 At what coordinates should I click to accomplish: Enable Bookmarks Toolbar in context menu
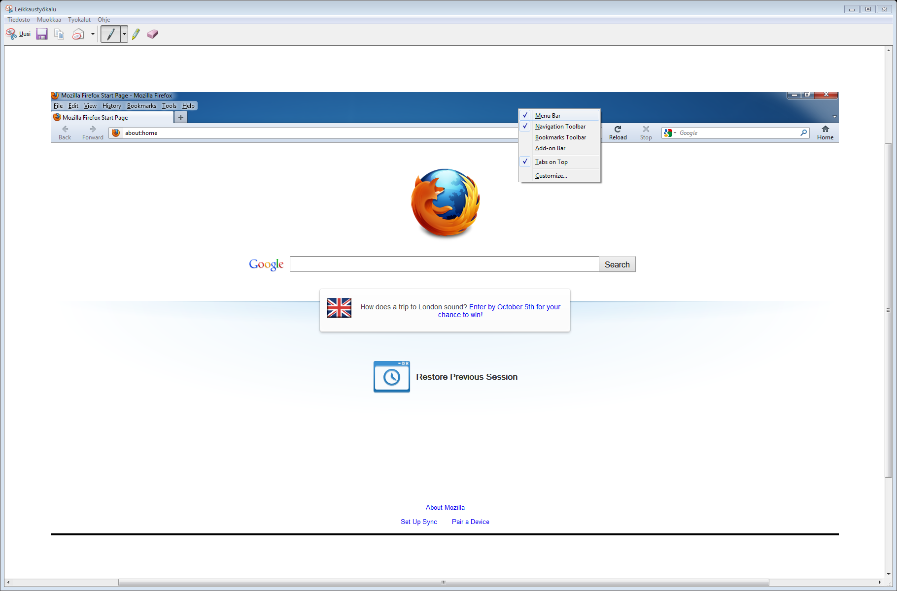click(x=559, y=137)
